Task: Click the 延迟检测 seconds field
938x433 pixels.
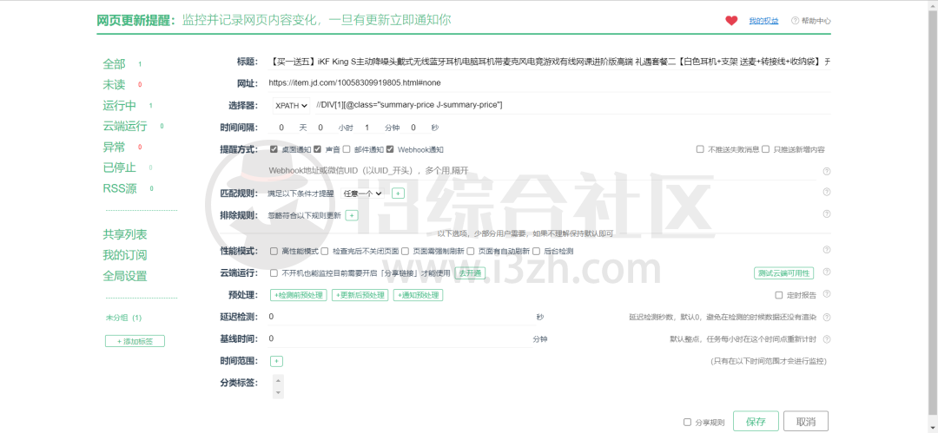Action: pos(400,317)
